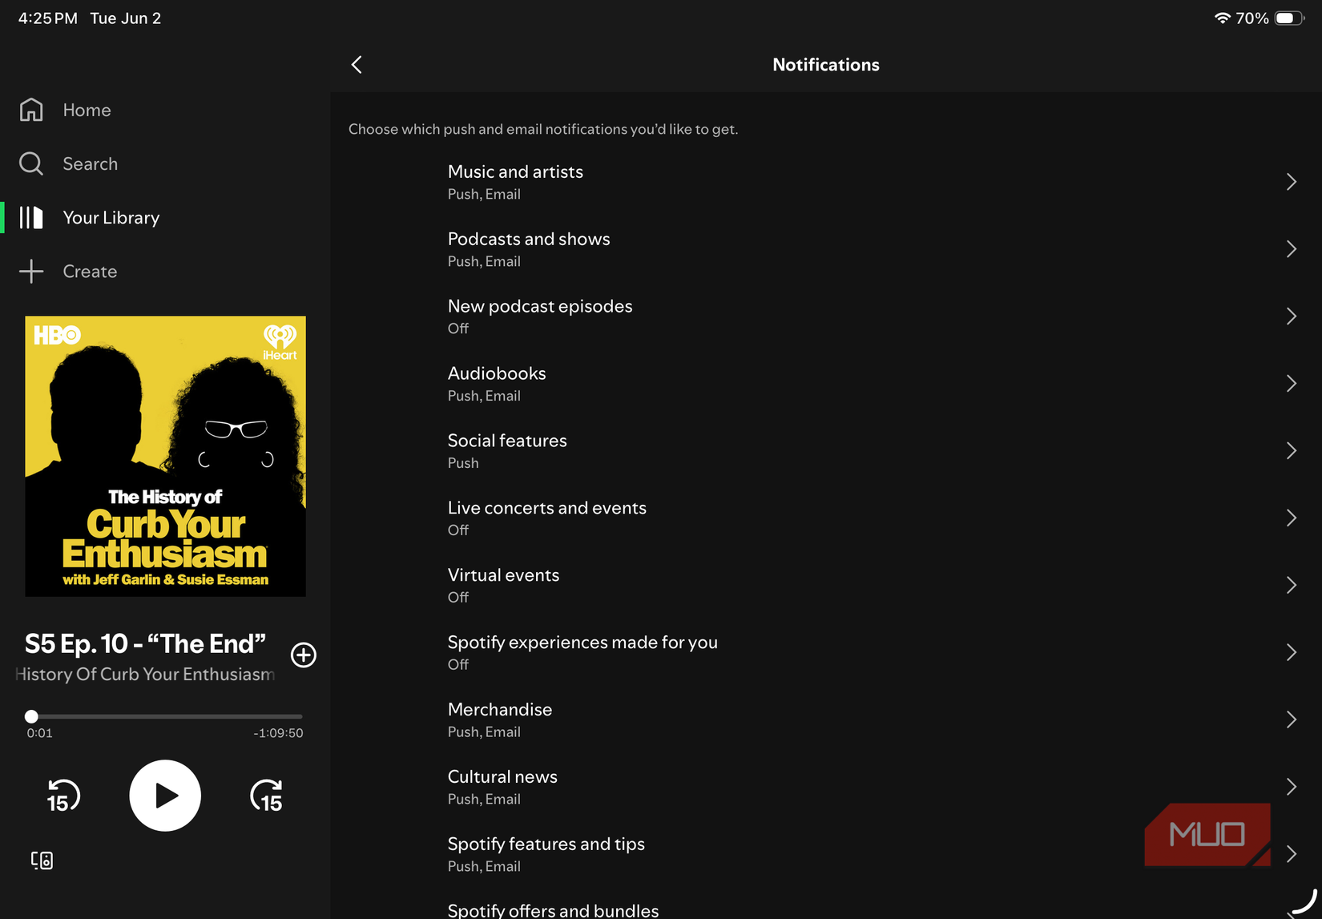This screenshot has width=1322, height=919.
Task: Open Spotify offers and bundles row
Action: point(826,905)
